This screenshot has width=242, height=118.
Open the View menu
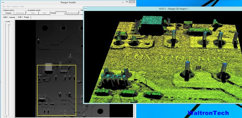coord(9,6)
